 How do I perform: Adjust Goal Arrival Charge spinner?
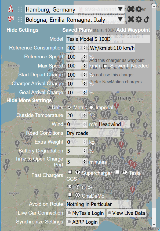click(x=85, y=92)
